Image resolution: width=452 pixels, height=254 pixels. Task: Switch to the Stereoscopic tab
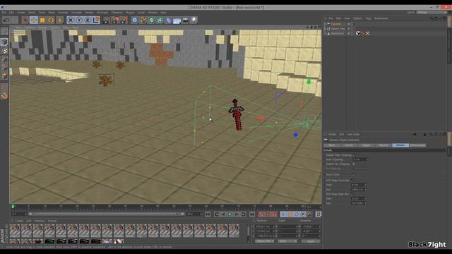tap(417, 145)
